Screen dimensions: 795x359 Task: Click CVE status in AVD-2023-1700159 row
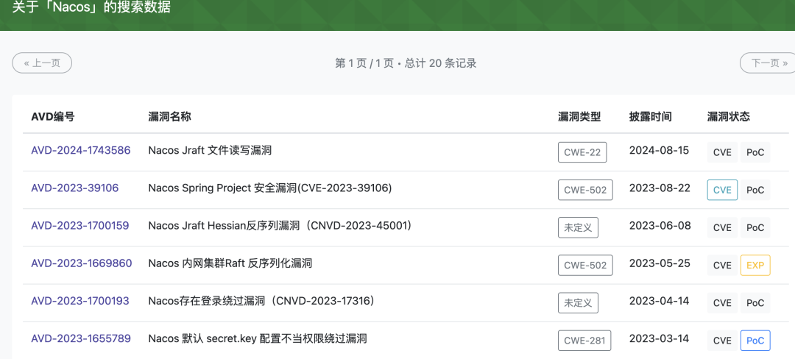[x=722, y=227]
